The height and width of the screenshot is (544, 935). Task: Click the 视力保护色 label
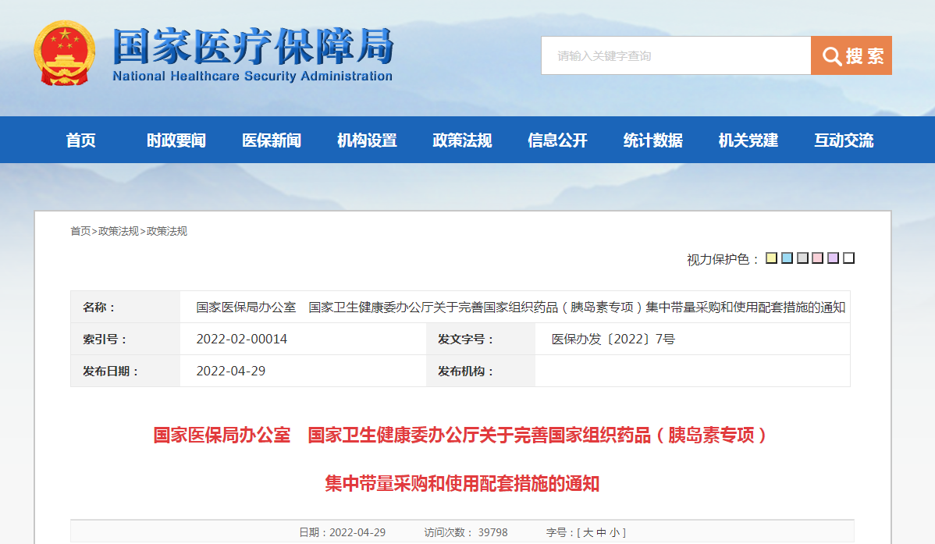[723, 259]
